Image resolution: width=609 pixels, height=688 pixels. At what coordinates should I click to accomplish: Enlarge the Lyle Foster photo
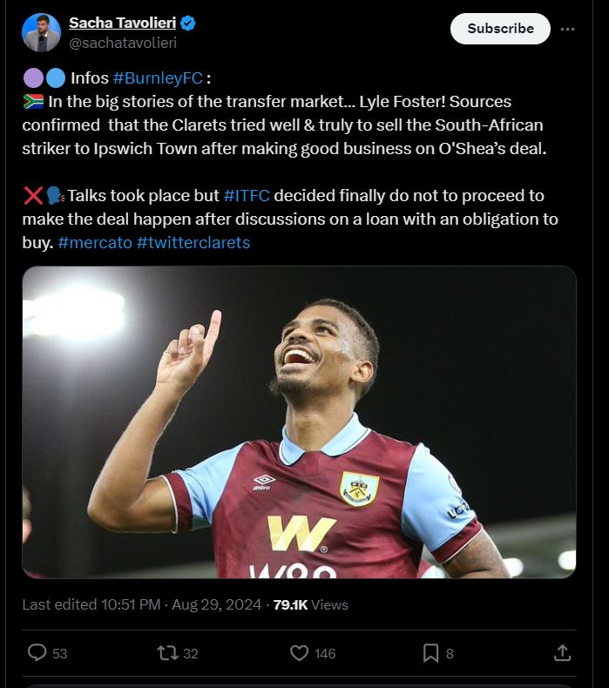(x=299, y=422)
